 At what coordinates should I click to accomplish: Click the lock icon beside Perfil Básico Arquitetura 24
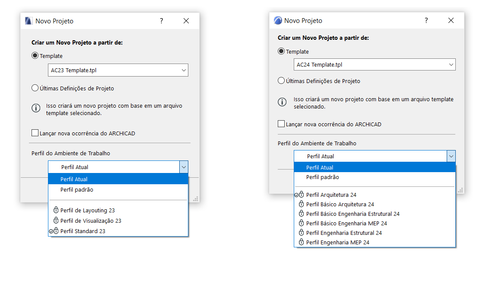click(x=302, y=204)
